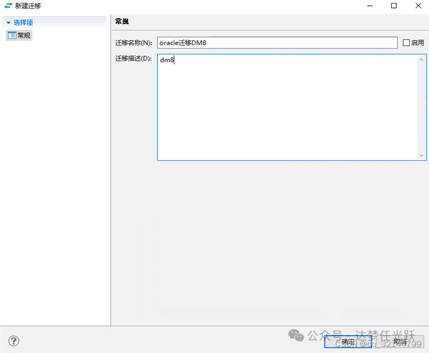Minimize the 新建迁移 dialog
Screen dimensions: 429x353
click(370, 6)
